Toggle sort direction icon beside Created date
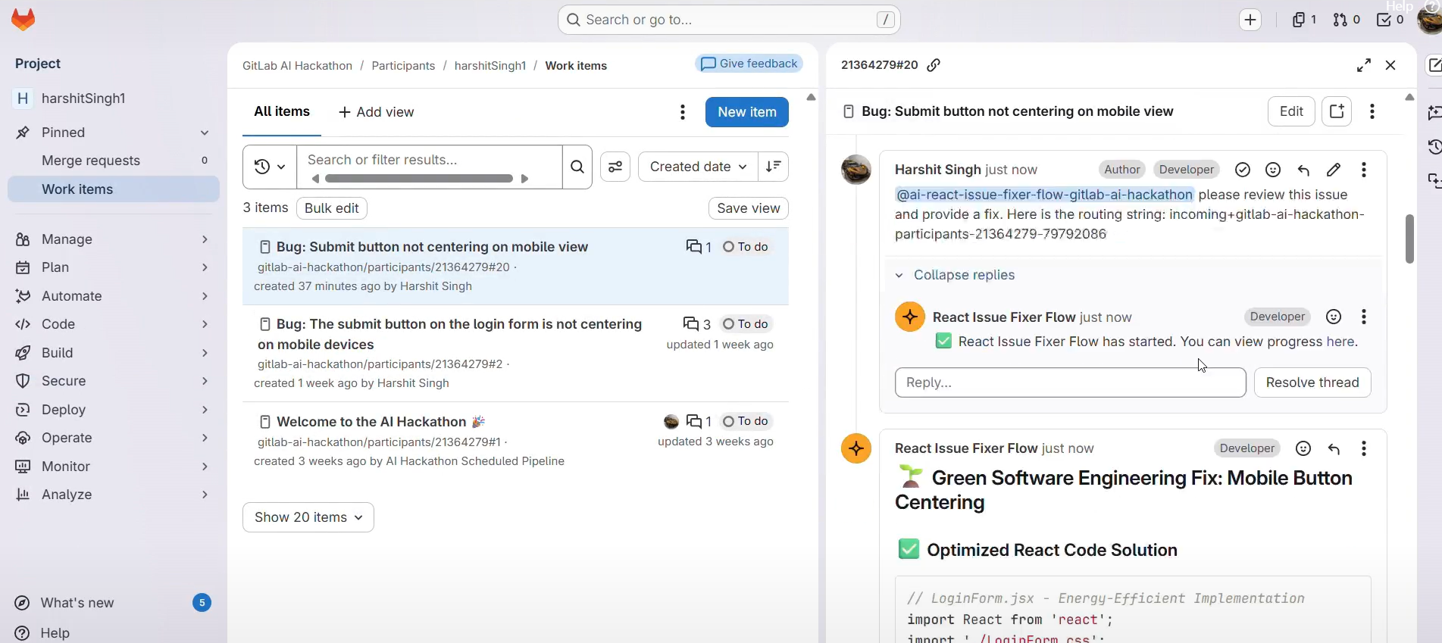The width and height of the screenshot is (1442, 643). [774, 167]
